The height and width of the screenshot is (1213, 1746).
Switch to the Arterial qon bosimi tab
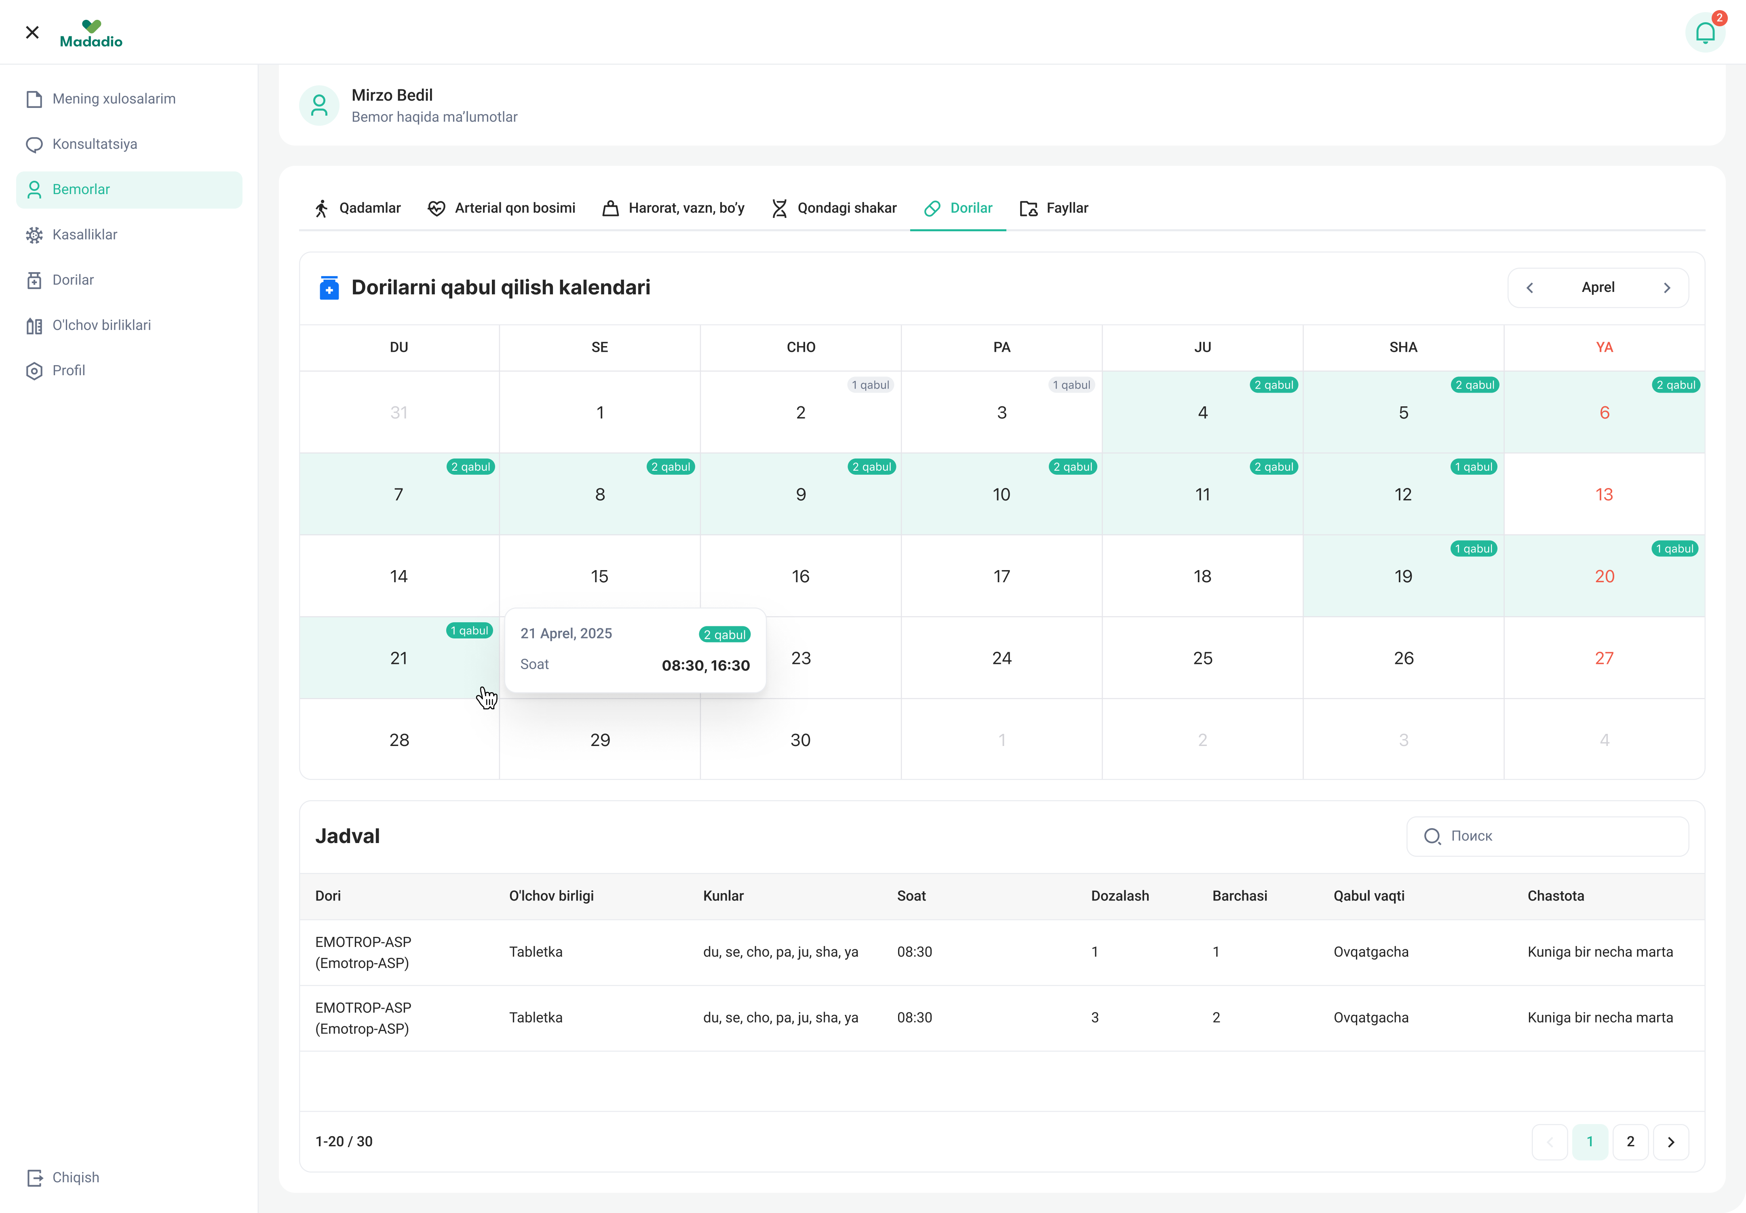pos(502,208)
